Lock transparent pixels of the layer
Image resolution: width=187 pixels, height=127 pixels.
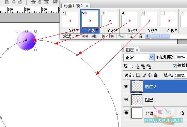[138, 75]
